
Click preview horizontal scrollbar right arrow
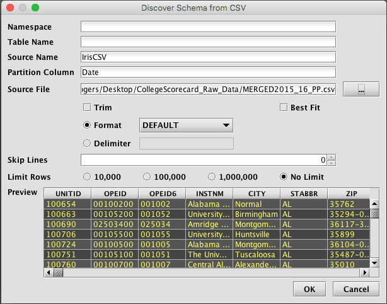[x=364, y=272]
